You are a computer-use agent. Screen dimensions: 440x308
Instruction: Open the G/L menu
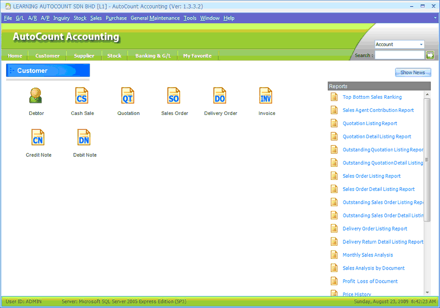click(x=20, y=18)
